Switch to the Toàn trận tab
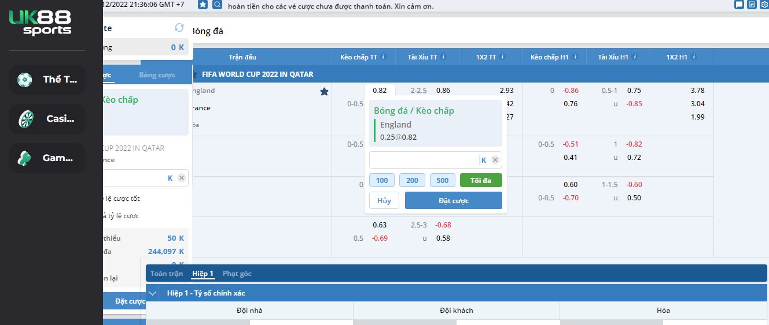Screen dimensions: 769x325 pyautogui.click(x=167, y=273)
